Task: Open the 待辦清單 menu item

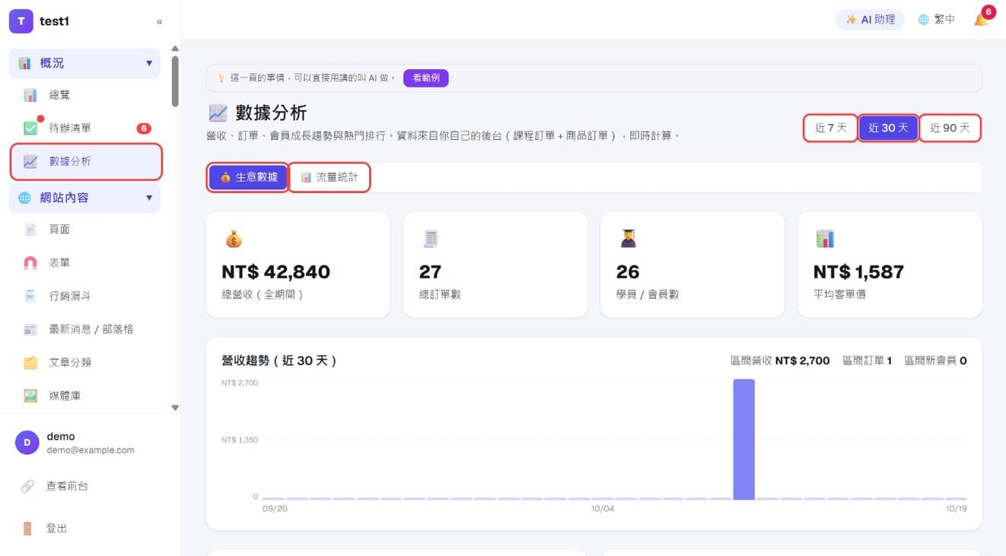Action: click(x=84, y=128)
